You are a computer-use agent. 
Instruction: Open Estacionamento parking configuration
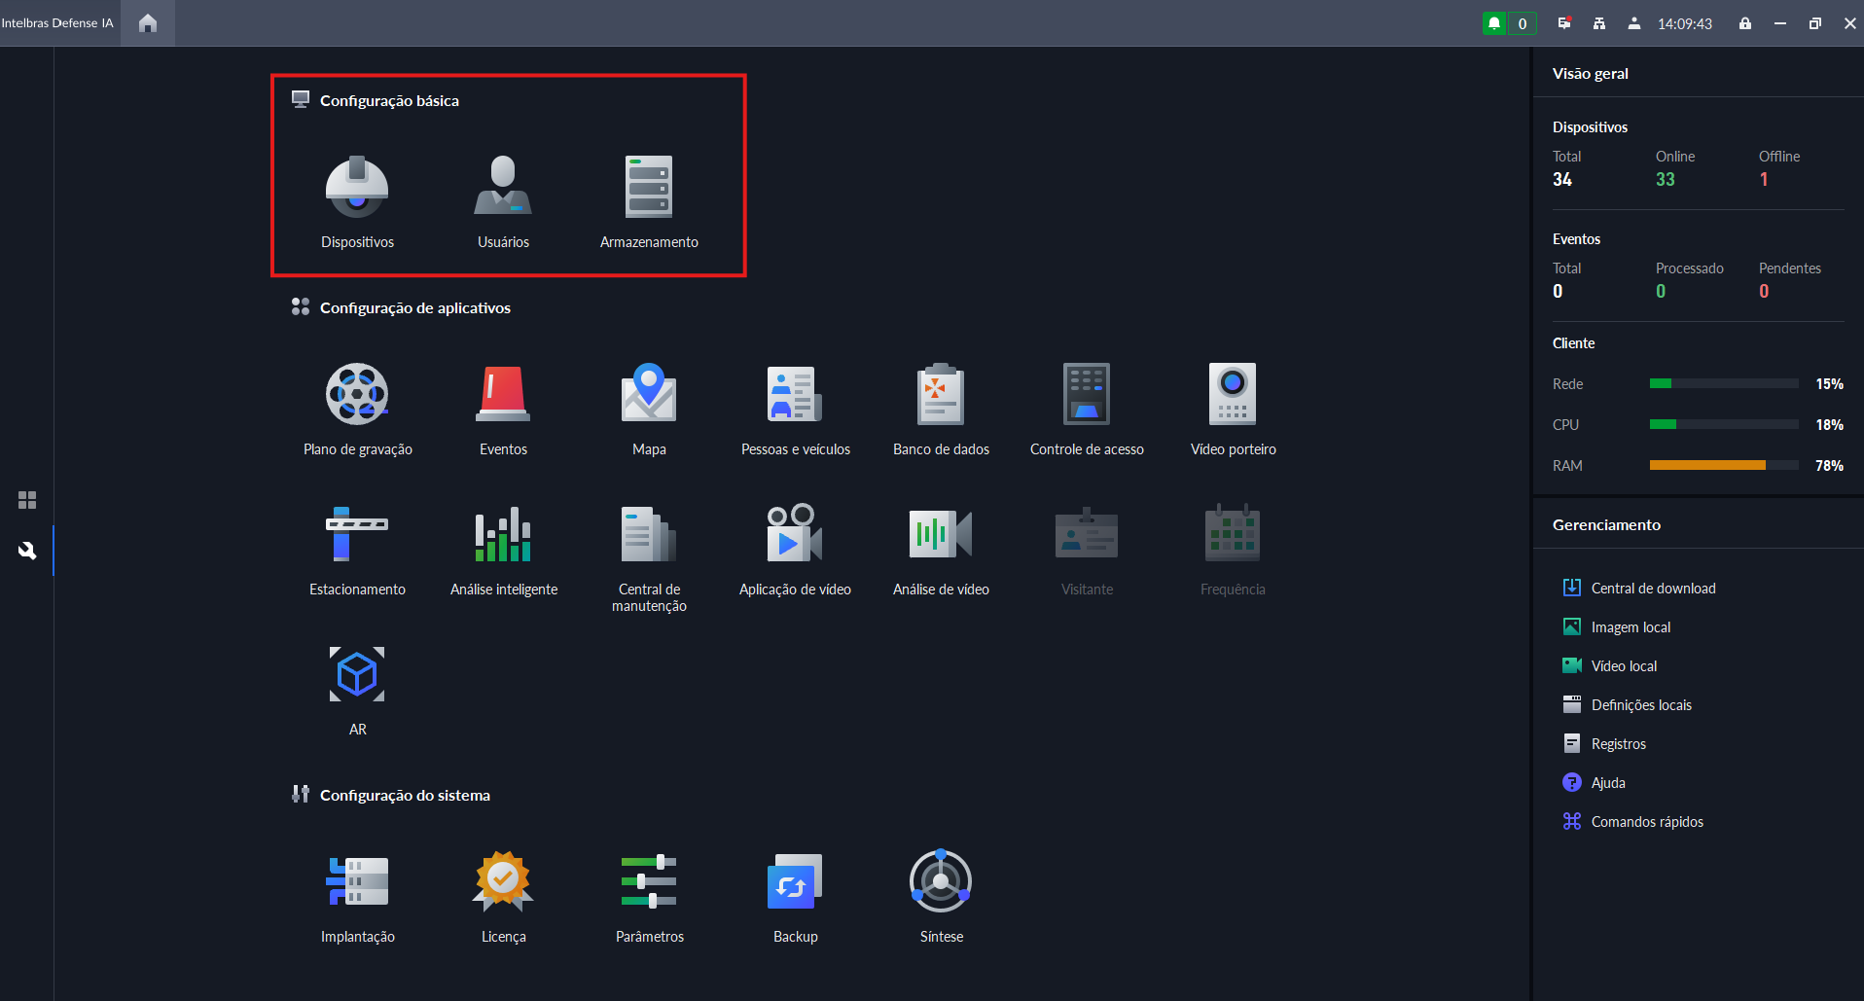(357, 535)
